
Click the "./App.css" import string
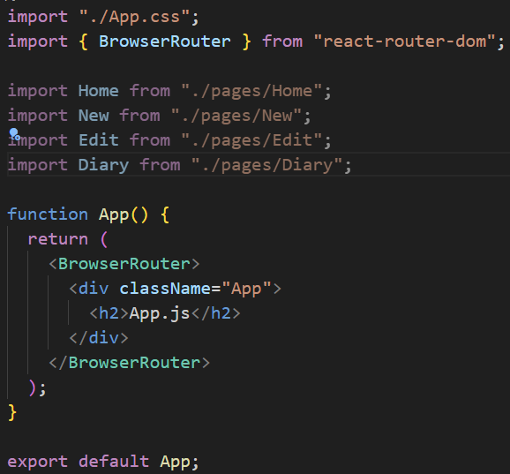click(x=134, y=17)
